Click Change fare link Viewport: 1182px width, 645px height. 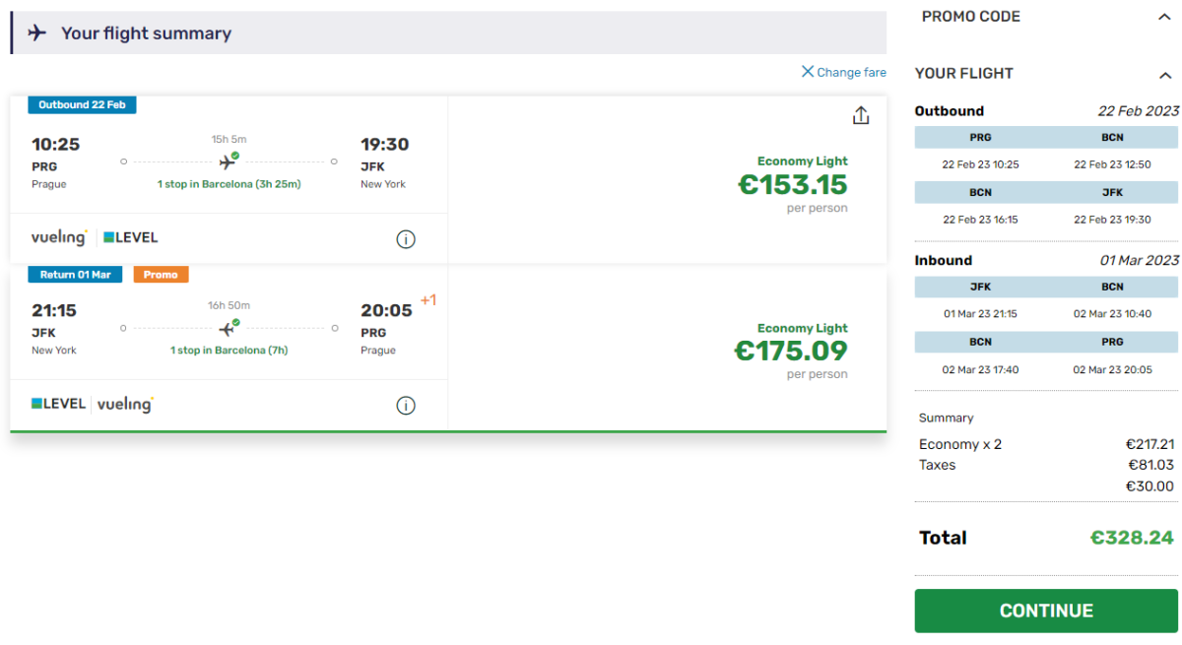click(x=843, y=72)
